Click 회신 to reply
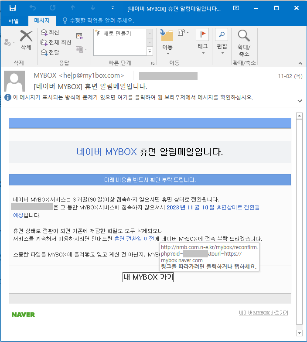 [x=50, y=32]
